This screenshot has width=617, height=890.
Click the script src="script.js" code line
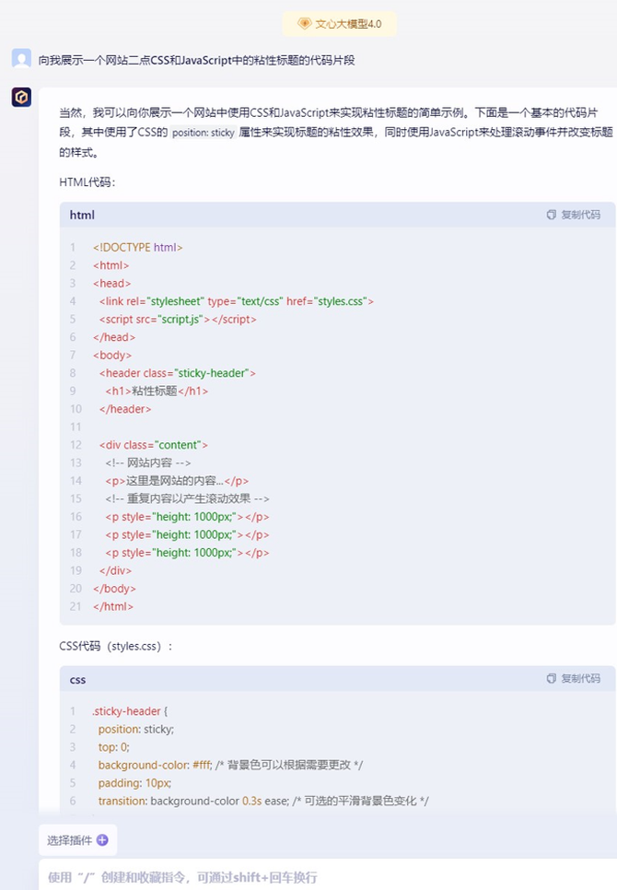click(x=178, y=319)
